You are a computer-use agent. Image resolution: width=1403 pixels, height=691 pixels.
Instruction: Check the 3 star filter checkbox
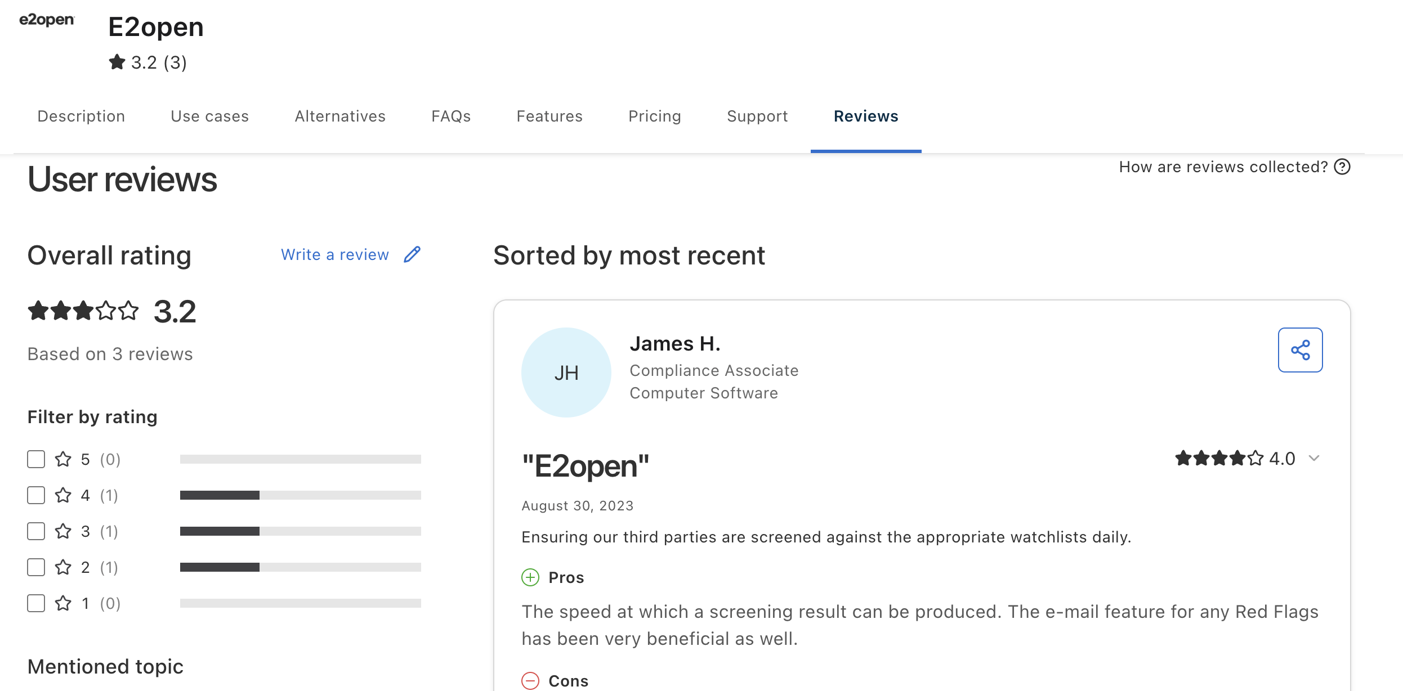pyautogui.click(x=36, y=531)
